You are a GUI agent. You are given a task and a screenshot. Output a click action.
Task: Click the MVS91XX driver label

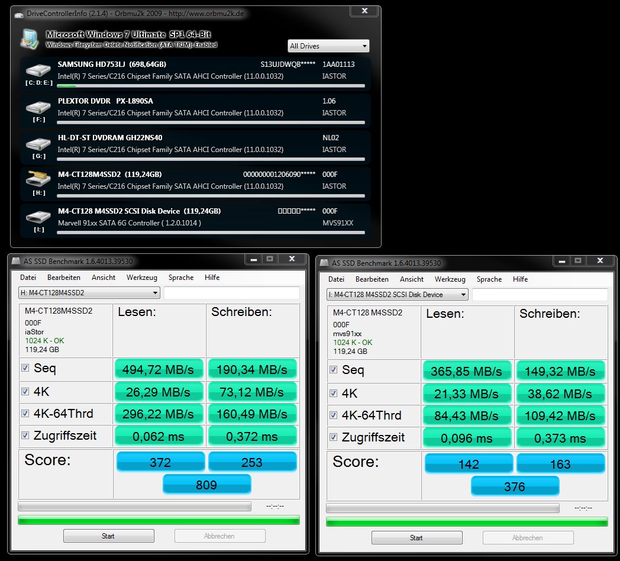[x=338, y=223]
